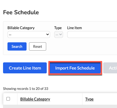Click the 'Showing records 1 to 20 of 33' text
This screenshot has height=108, width=117.
click(26, 89)
